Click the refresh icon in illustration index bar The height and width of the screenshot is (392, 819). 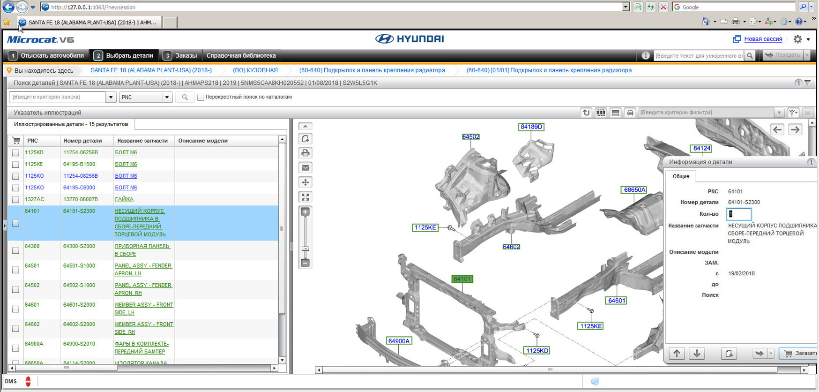pyautogui.click(x=586, y=113)
